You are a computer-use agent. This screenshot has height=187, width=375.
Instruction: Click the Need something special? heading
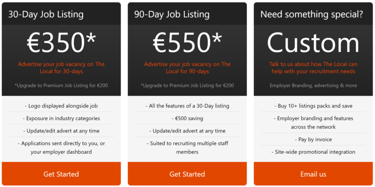tap(312, 15)
